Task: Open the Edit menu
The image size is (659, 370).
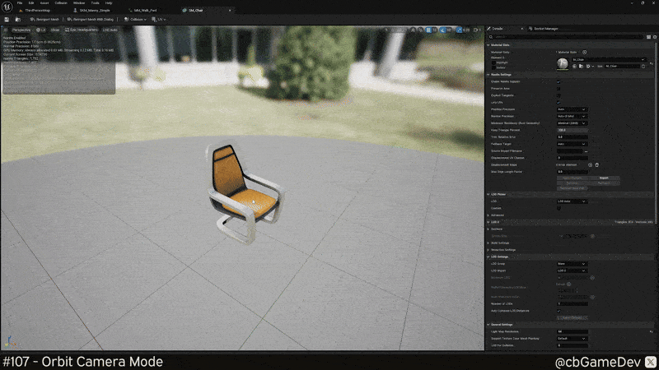Action: (31, 3)
